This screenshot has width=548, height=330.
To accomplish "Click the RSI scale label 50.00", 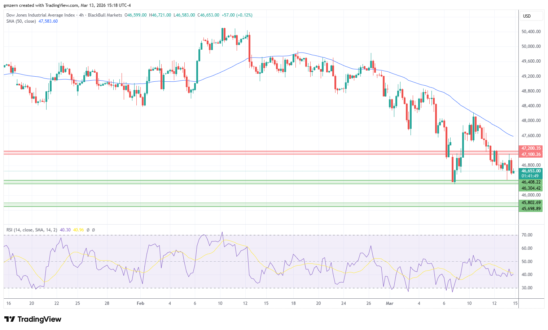I will click(x=527, y=262).
